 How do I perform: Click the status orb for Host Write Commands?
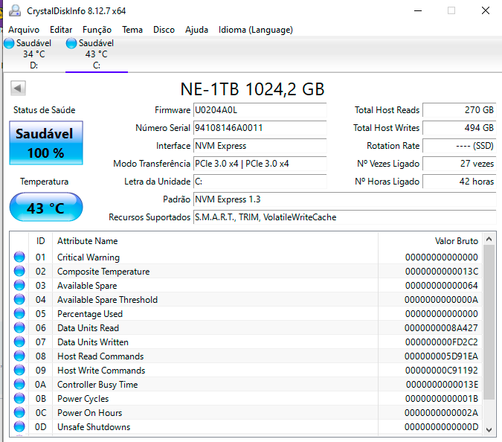[19, 370]
